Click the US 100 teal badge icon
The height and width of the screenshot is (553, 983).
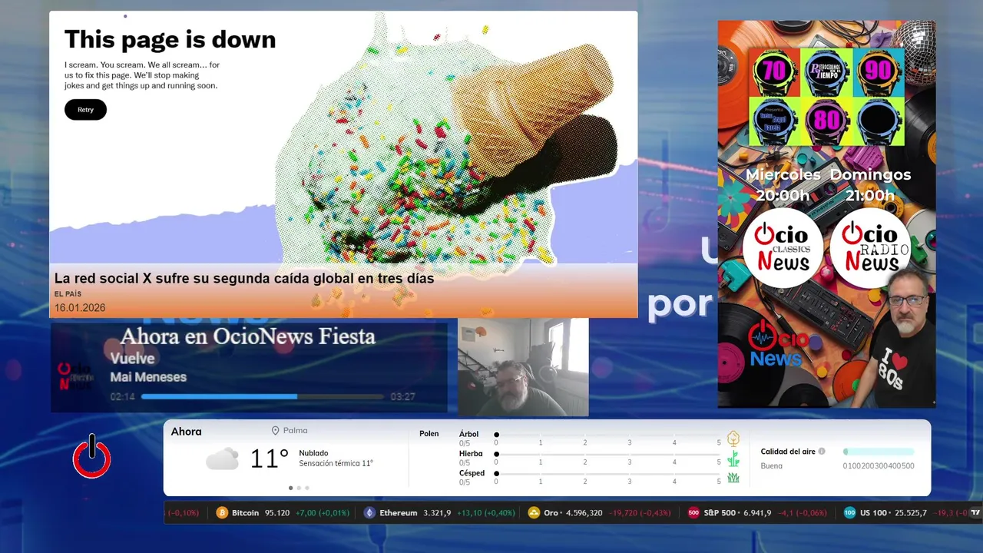[x=849, y=513]
